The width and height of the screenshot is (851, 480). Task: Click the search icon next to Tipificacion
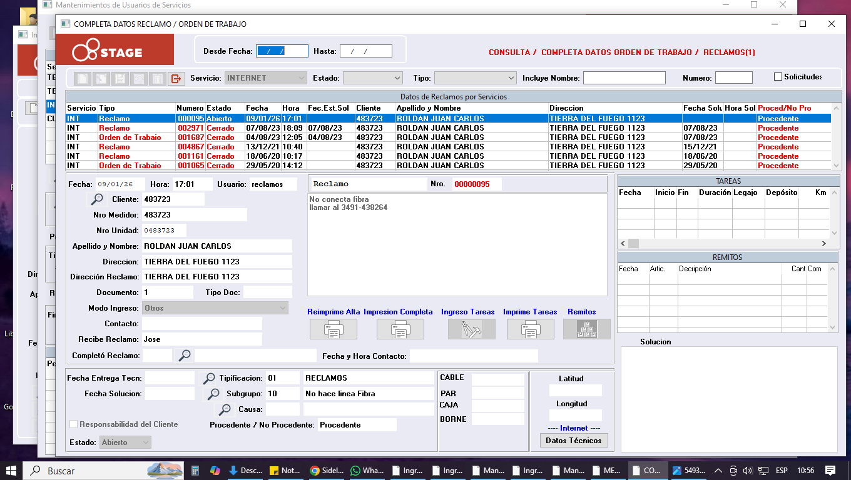(x=209, y=378)
